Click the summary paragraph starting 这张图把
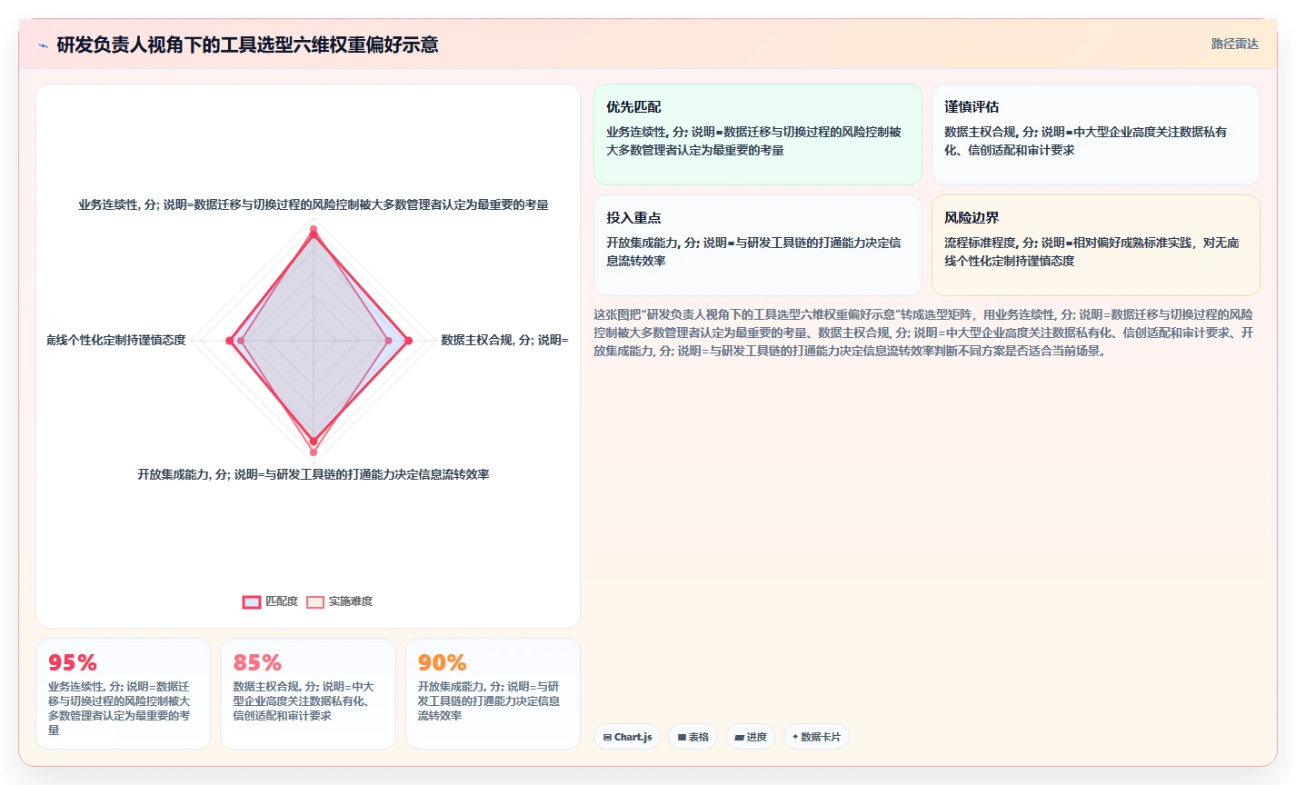This screenshot has width=1296, height=785. click(923, 333)
